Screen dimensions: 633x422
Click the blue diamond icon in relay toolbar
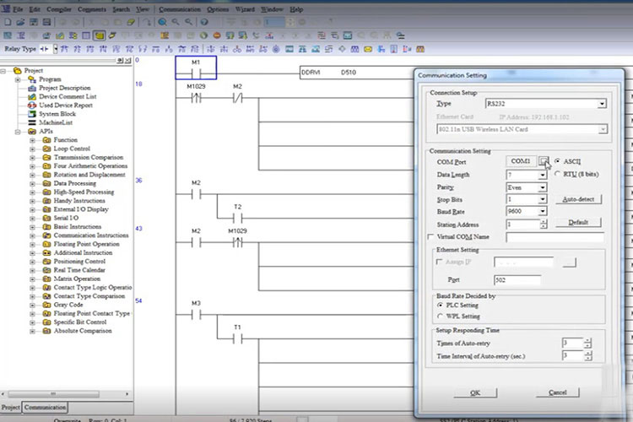pos(342,49)
